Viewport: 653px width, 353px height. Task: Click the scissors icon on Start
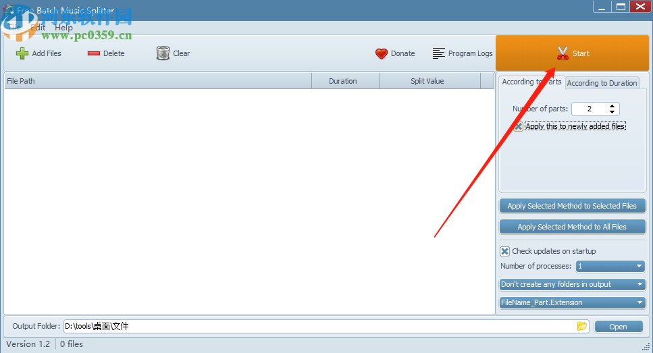pyautogui.click(x=563, y=53)
